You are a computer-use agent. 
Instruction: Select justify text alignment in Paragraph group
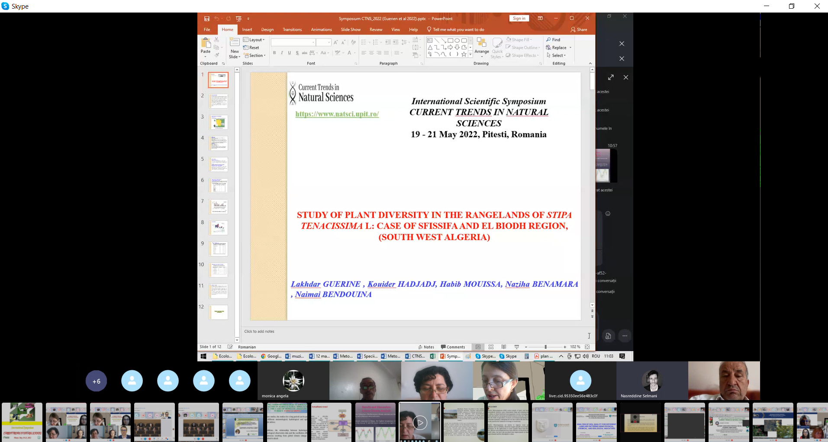[x=386, y=53]
